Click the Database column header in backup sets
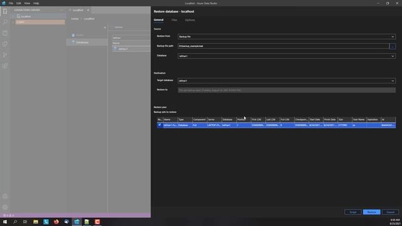This screenshot has height=226, width=402. point(229,119)
